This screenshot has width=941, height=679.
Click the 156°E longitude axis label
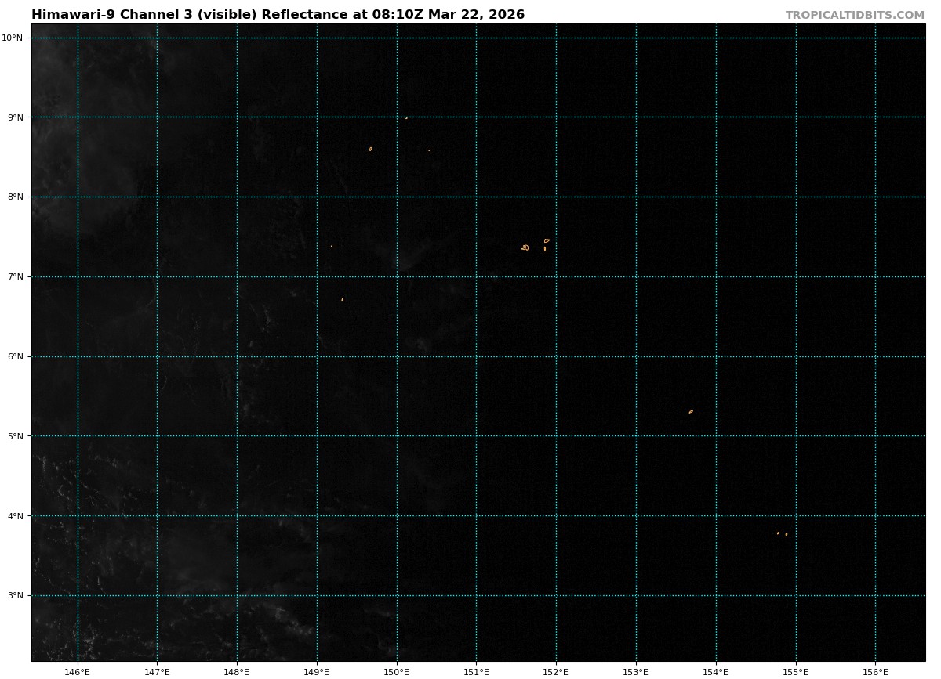pyautogui.click(x=875, y=671)
